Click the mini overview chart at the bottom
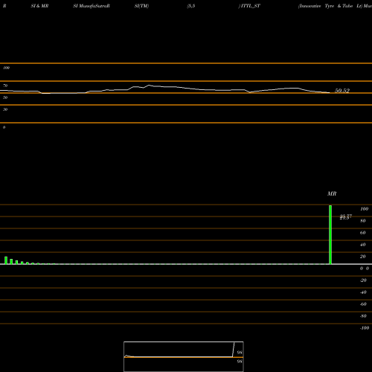The width and height of the screenshot is (372, 372). [x=184, y=356]
